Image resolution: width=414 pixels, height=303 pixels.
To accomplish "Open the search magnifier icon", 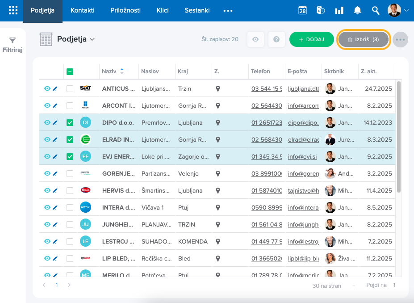I will (x=376, y=10).
